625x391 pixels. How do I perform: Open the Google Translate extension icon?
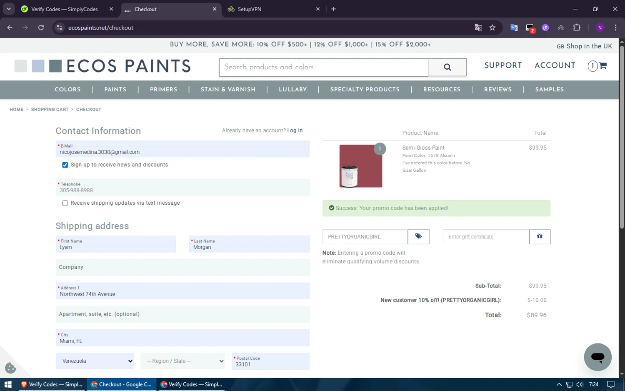click(514, 28)
